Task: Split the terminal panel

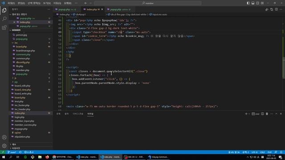Action: pyautogui.click(x=262, y=114)
